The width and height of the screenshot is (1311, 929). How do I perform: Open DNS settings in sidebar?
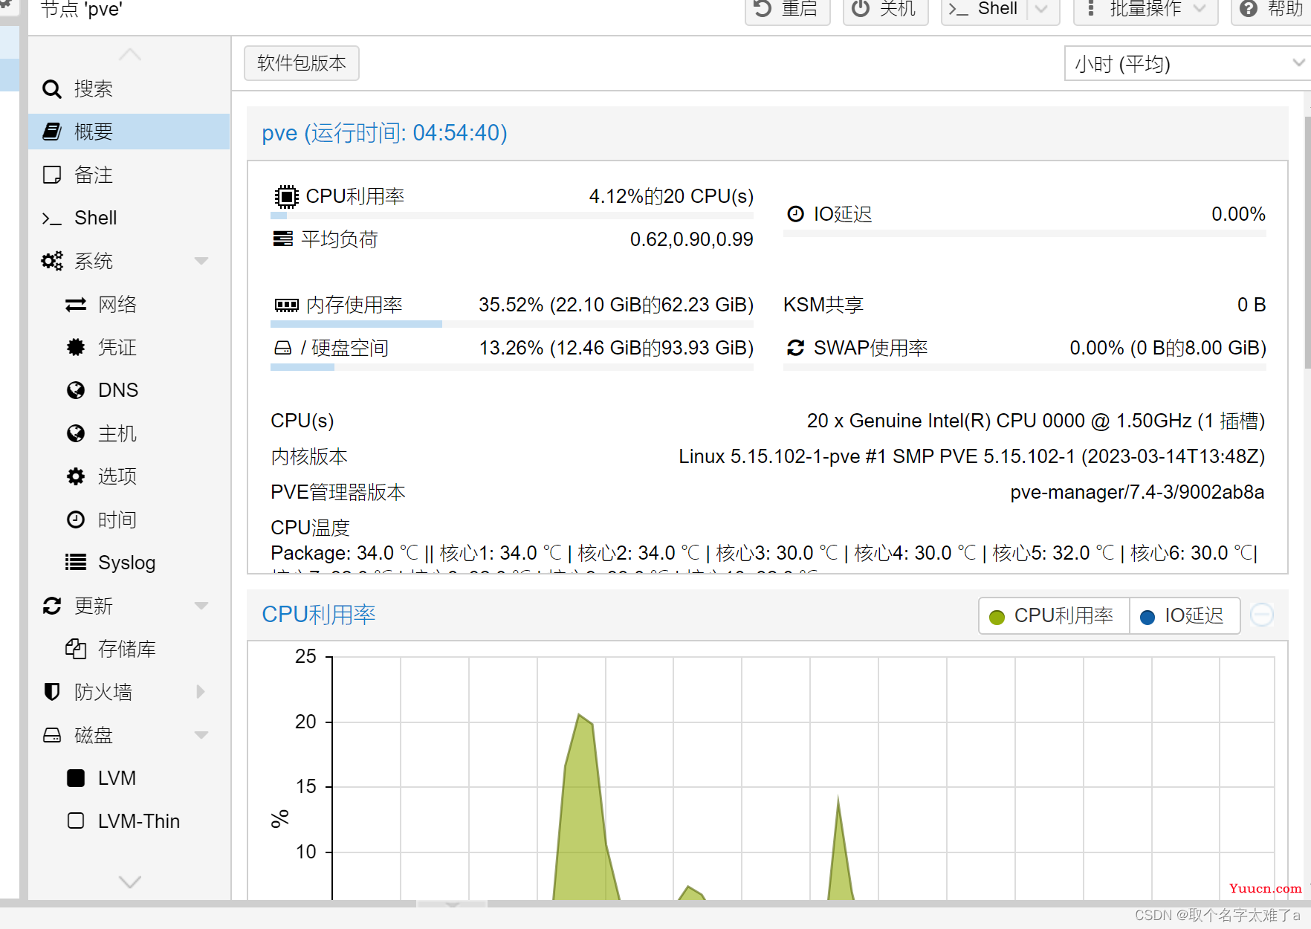click(129, 390)
